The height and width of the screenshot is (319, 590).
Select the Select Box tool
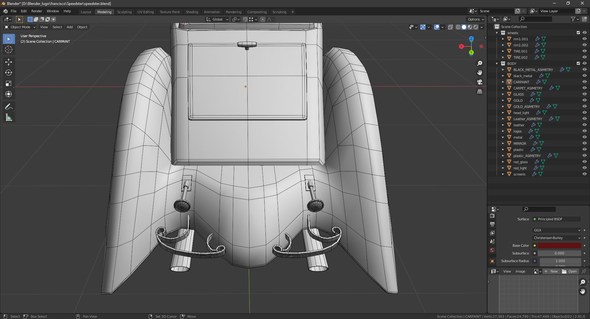(9, 39)
